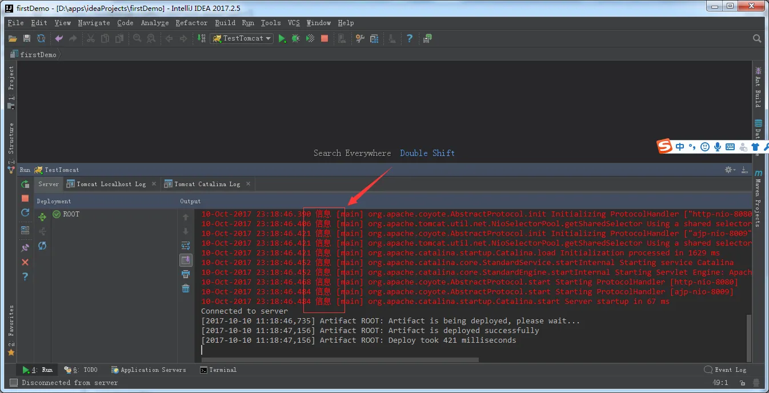Open the Event Log
The image size is (769, 393).
(x=726, y=370)
